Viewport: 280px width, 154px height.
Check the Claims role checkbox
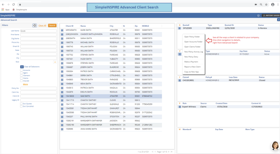pos(22,78)
